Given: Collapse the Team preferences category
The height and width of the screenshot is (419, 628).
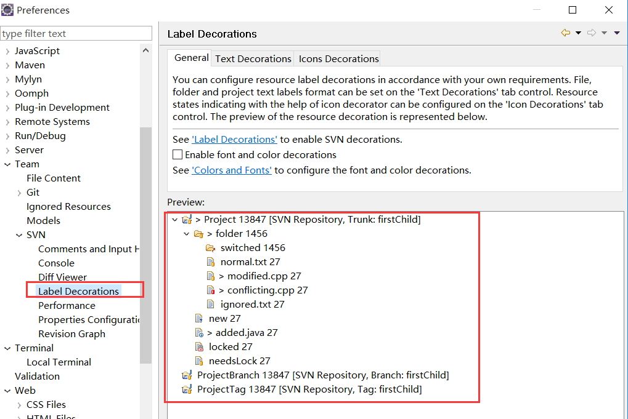Looking at the screenshot, I should (7, 164).
